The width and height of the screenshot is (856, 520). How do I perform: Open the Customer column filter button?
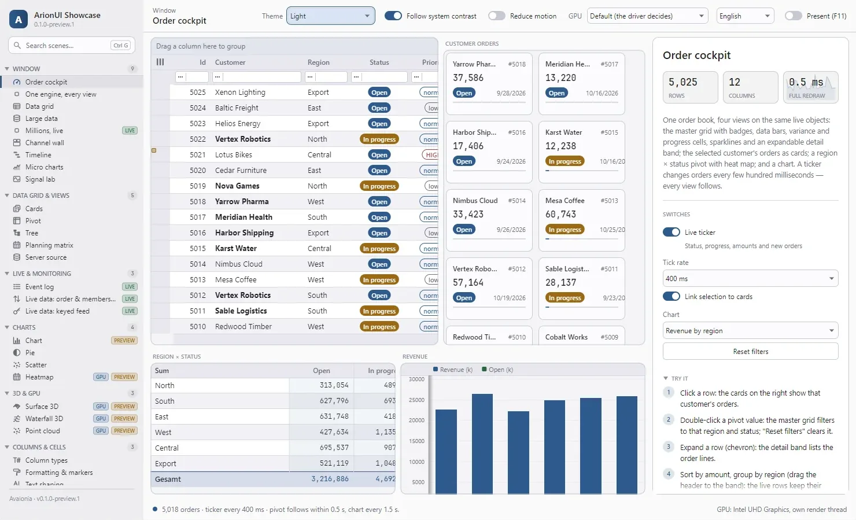(x=217, y=77)
